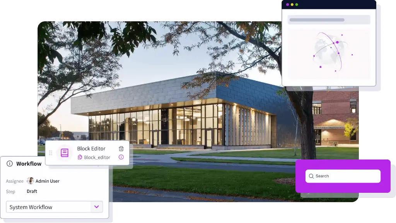Click the Admin User assignee name
Screen dimensions: 396x223
[x=47, y=181]
